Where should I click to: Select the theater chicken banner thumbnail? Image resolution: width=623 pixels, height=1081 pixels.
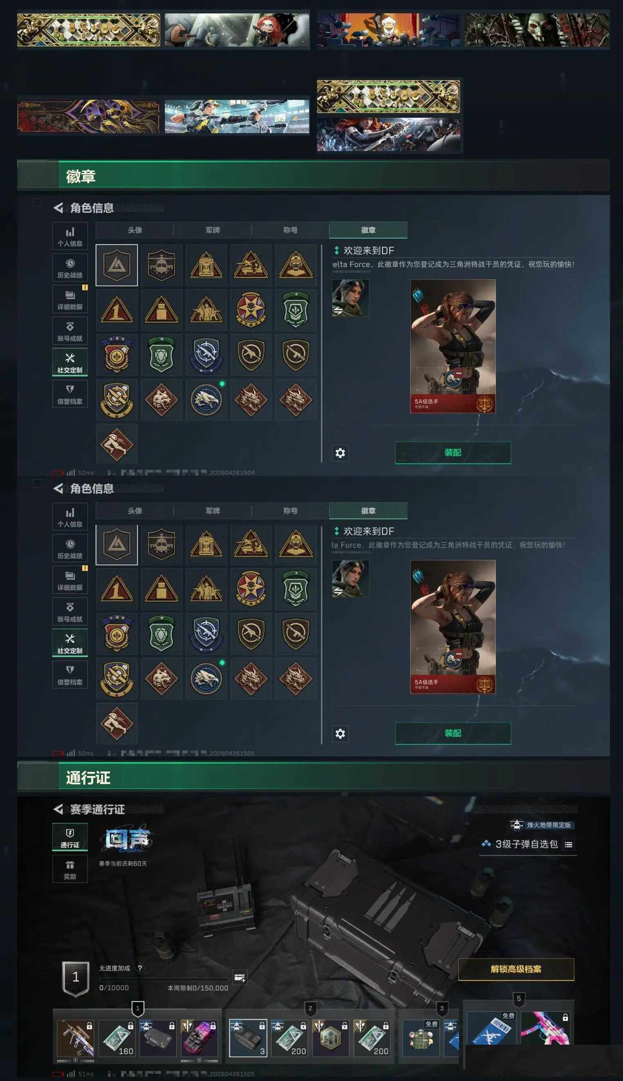(x=388, y=29)
